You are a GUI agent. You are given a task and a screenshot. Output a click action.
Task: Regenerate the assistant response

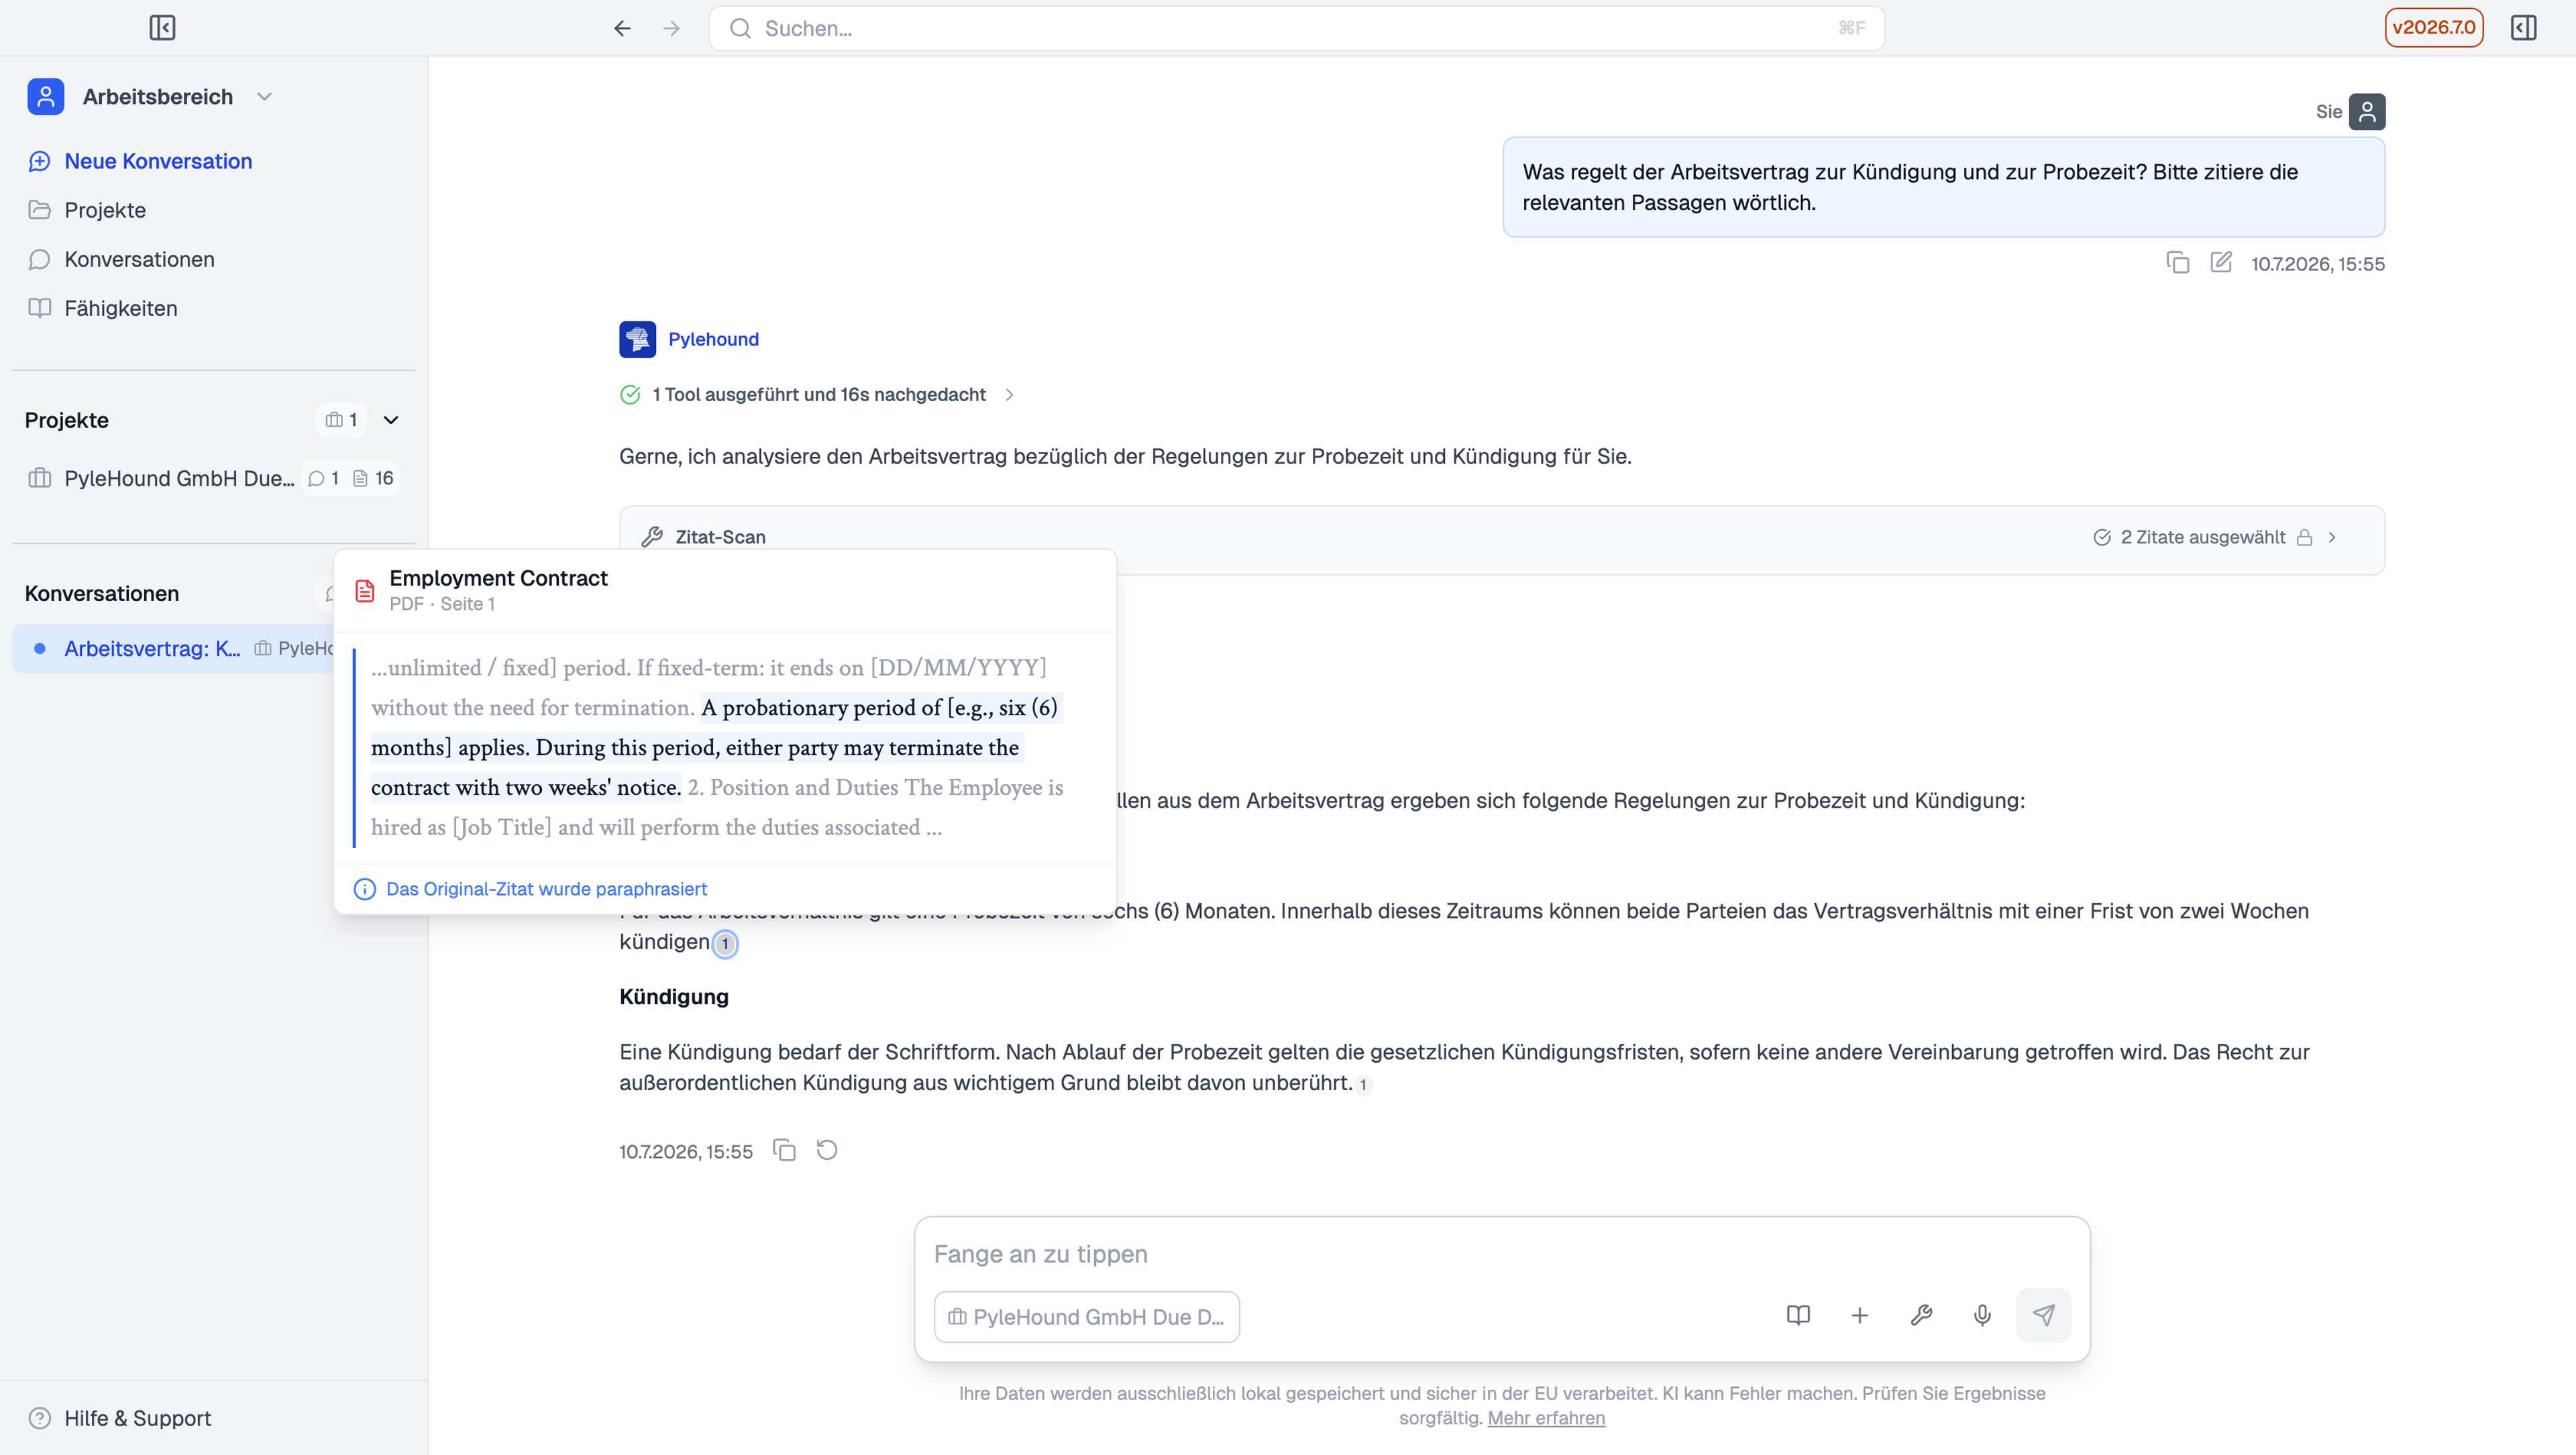click(x=827, y=1150)
